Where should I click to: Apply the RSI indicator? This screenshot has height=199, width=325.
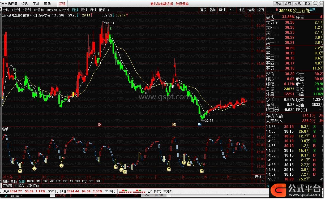[x=65, y=181]
